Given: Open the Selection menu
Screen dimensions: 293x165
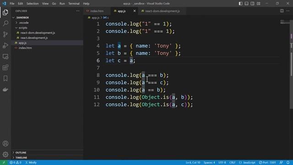Looking at the screenshot, I should (x=33, y=4).
